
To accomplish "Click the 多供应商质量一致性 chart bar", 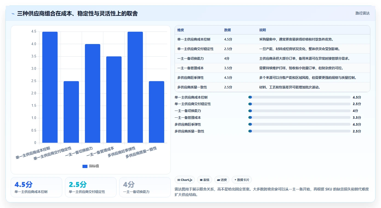I will (x=157, y=112).
